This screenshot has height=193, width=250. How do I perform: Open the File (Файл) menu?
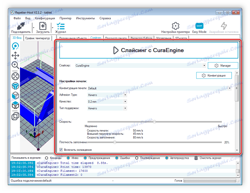pyautogui.click(x=17, y=18)
